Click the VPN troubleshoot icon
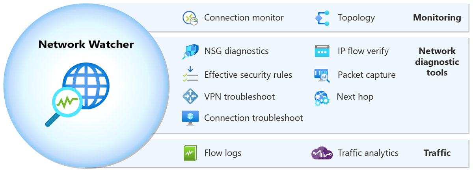 190,96
